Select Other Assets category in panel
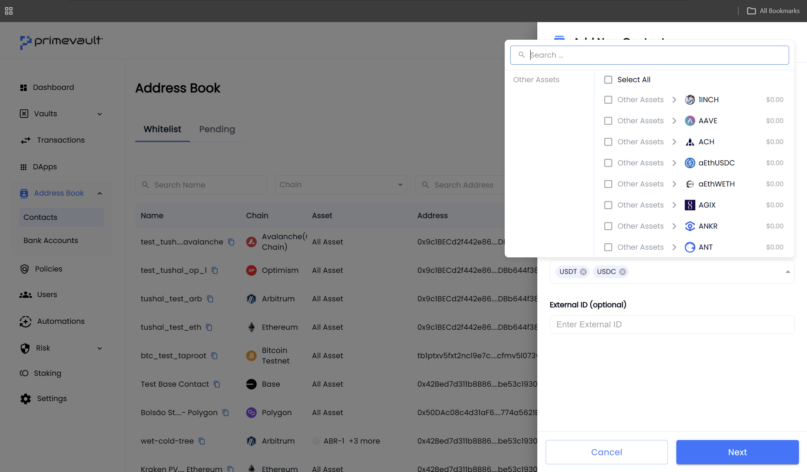 coord(536,80)
